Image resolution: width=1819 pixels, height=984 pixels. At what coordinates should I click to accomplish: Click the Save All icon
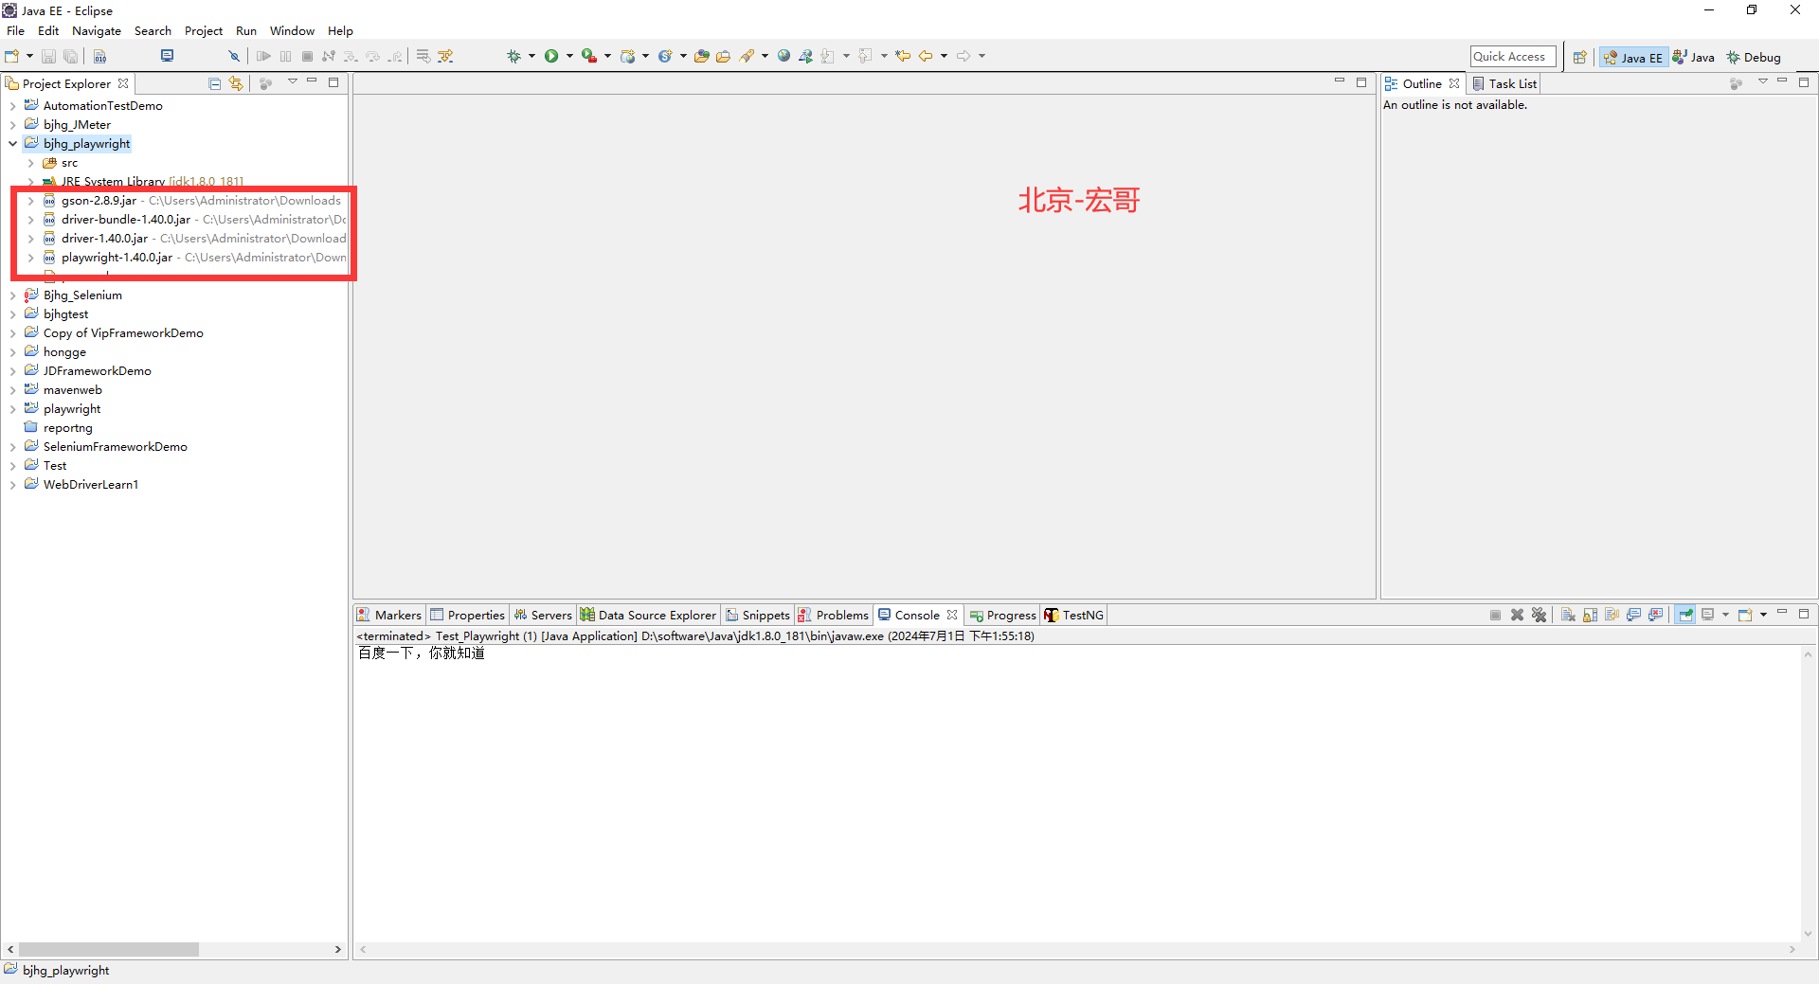click(70, 57)
